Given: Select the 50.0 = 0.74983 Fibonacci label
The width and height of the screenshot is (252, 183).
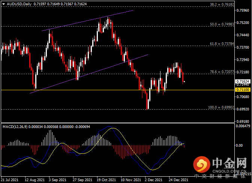Looking at the screenshot, I should click(222, 24).
